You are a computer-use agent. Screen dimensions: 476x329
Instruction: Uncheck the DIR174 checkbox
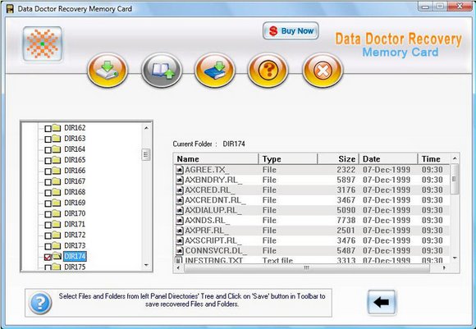pyautogui.click(x=48, y=257)
